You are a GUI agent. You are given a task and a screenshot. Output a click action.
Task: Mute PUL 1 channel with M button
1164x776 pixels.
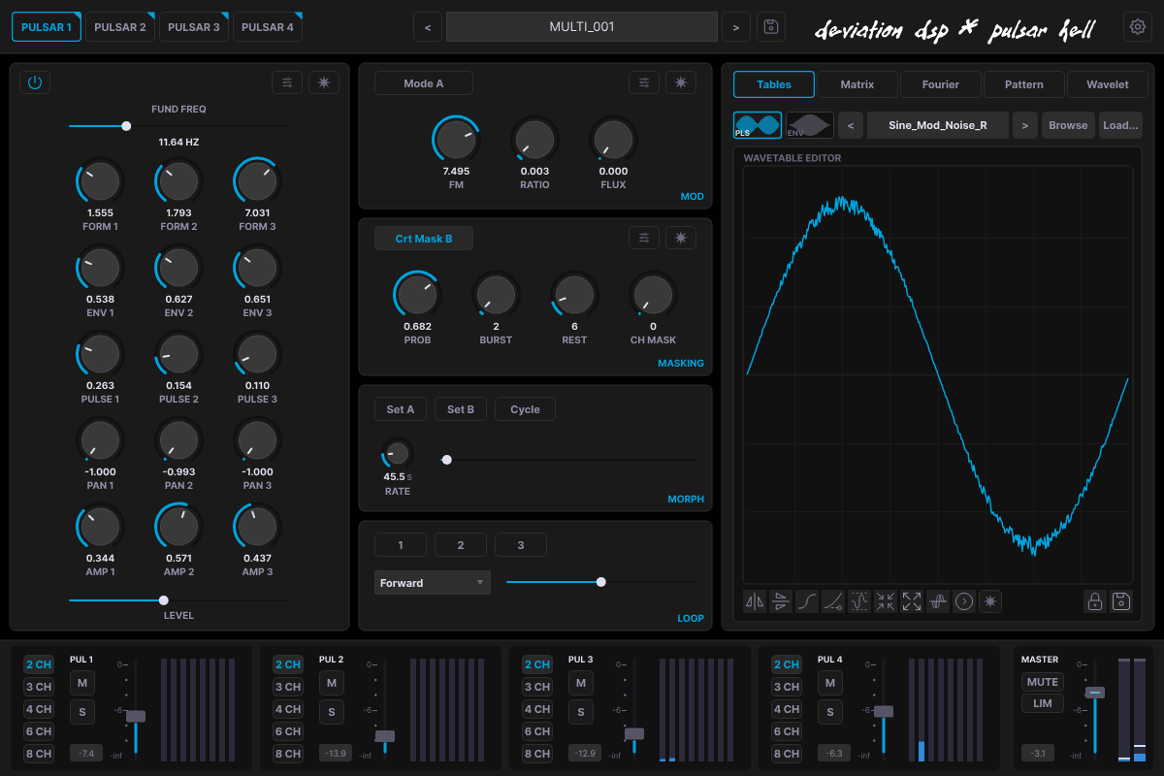point(81,683)
